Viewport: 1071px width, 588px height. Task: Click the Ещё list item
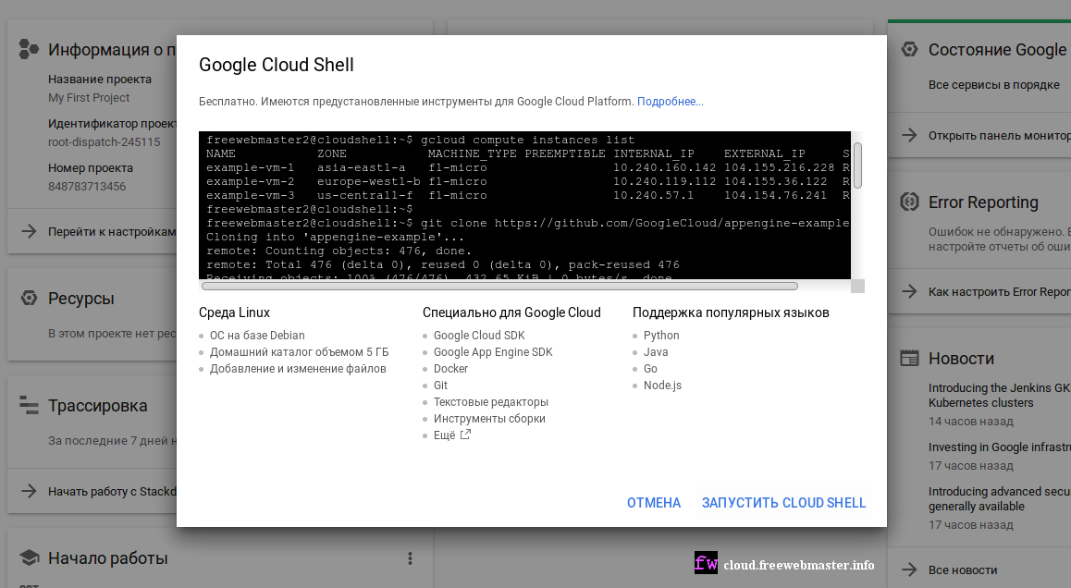(444, 435)
